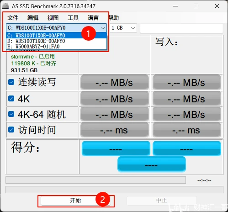Select drive D: WDS100T1X0E-00AFY0 in list
Image resolution: width=228 pixels, height=212 pixels.
tap(56, 41)
